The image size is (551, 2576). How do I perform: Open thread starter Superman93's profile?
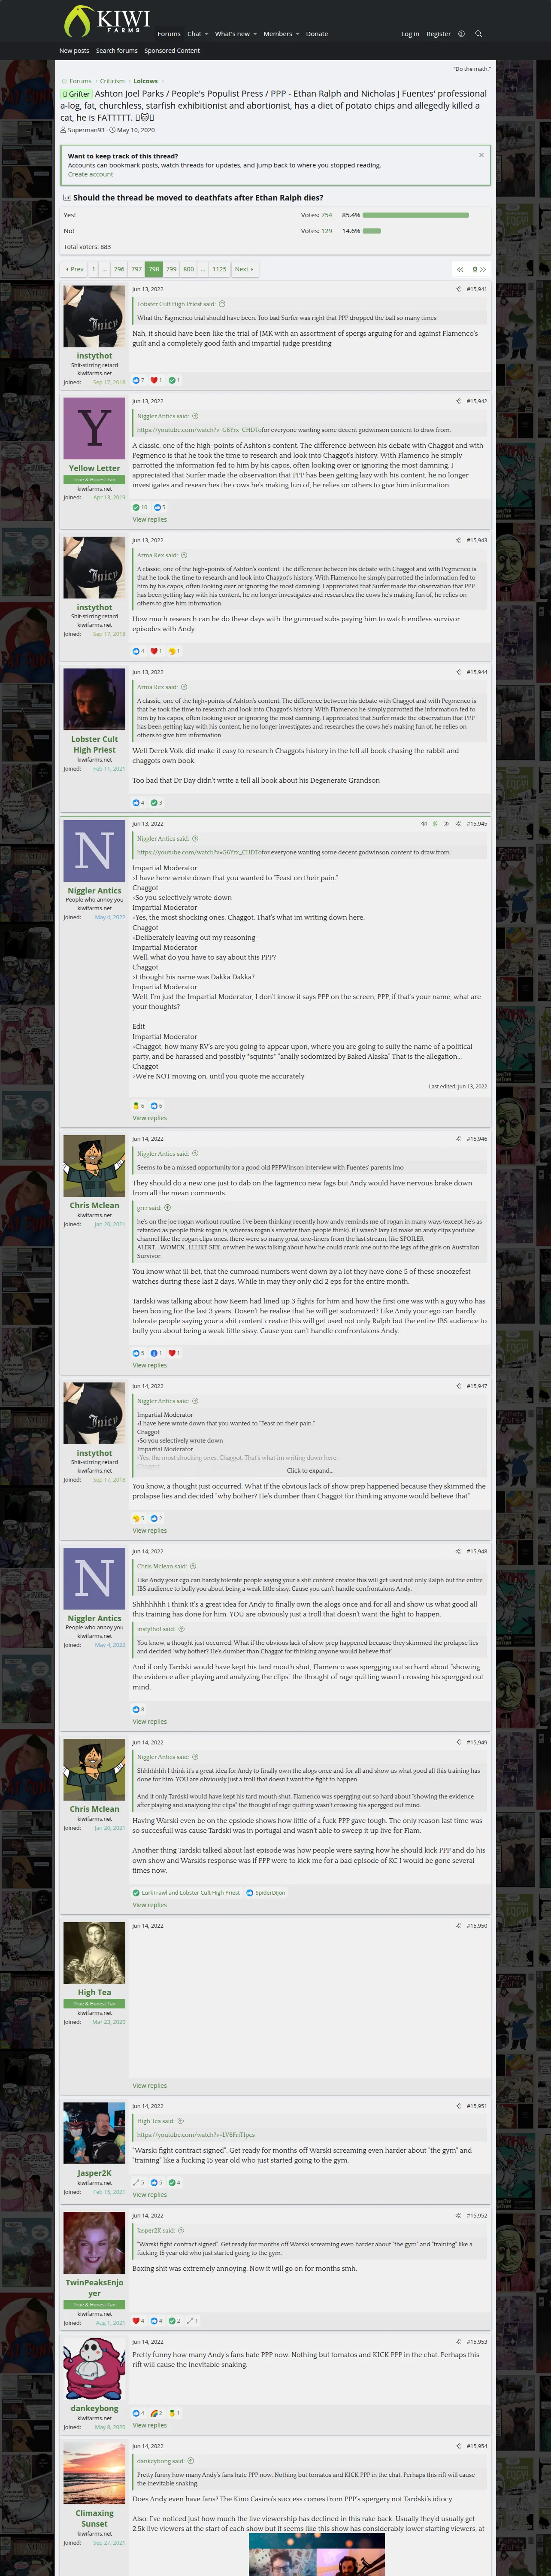pyautogui.click(x=86, y=130)
